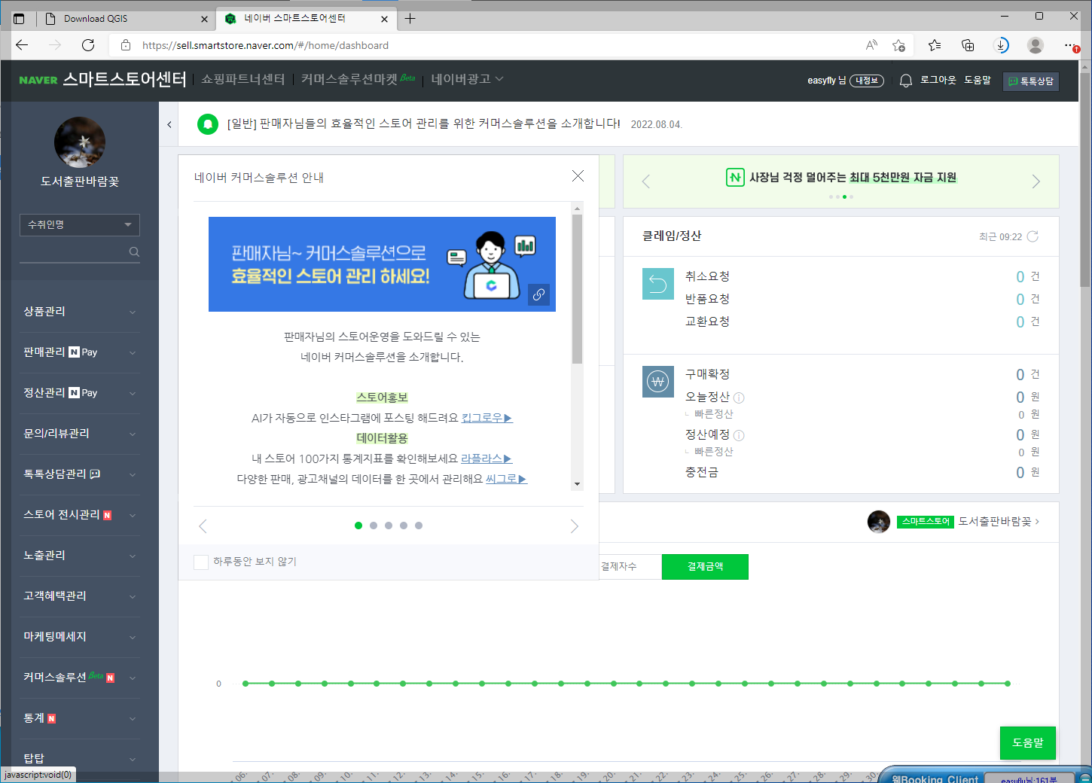
Task: Click the won currency settlement icon
Action: pos(658,382)
